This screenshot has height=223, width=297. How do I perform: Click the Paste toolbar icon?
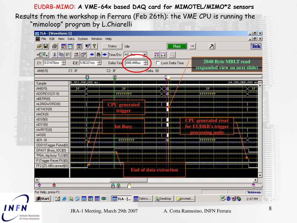(x=68, y=55)
